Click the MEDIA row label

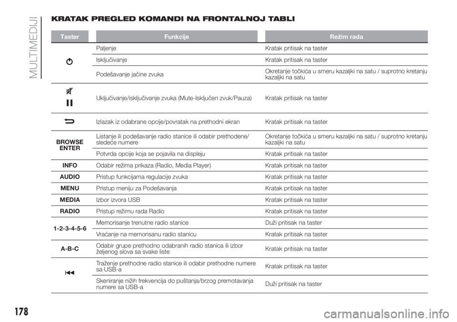click(70, 200)
